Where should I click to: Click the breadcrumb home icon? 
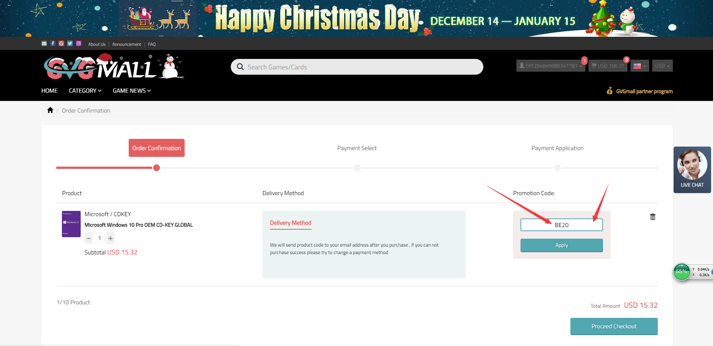click(x=50, y=110)
